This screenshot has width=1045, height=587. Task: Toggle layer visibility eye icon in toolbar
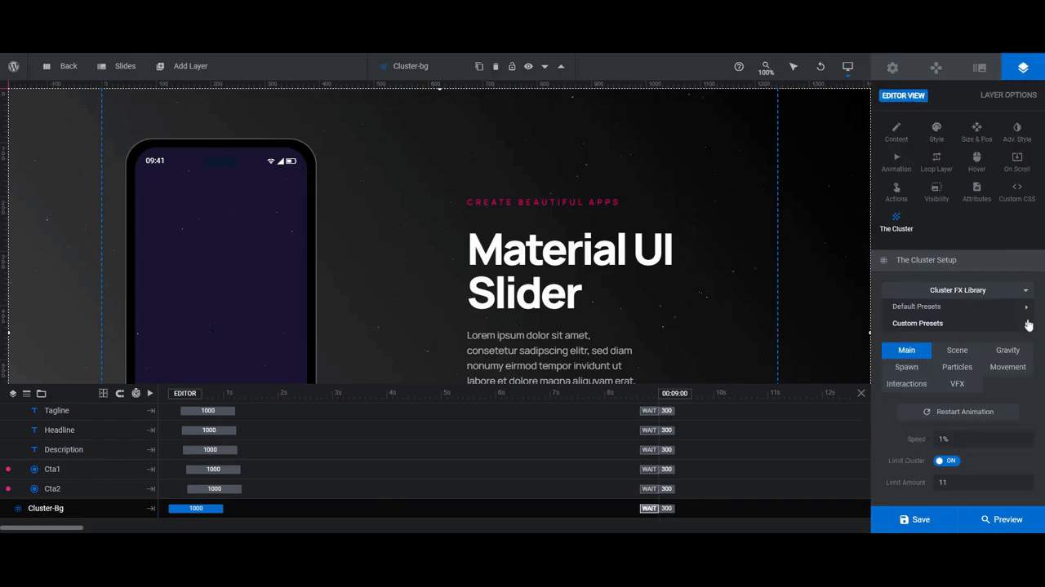pyautogui.click(x=528, y=66)
